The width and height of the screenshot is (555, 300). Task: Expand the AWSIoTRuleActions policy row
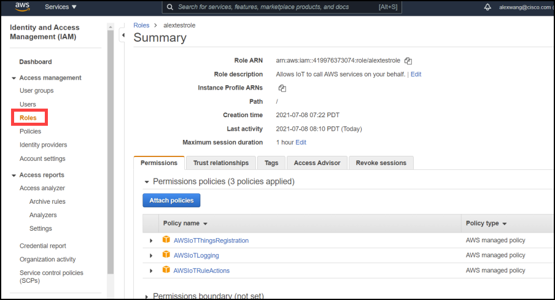(x=151, y=271)
